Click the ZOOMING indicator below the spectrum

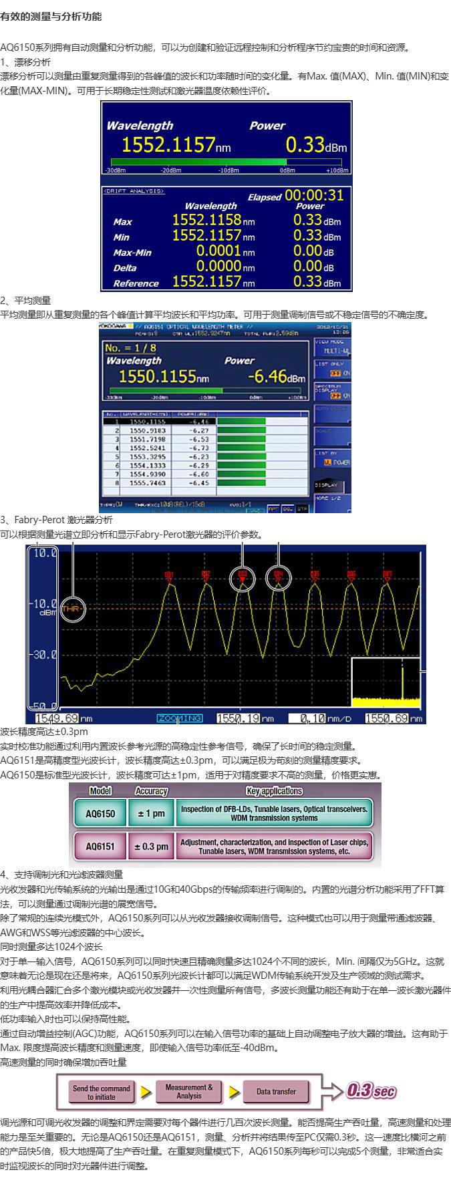click(179, 718)
